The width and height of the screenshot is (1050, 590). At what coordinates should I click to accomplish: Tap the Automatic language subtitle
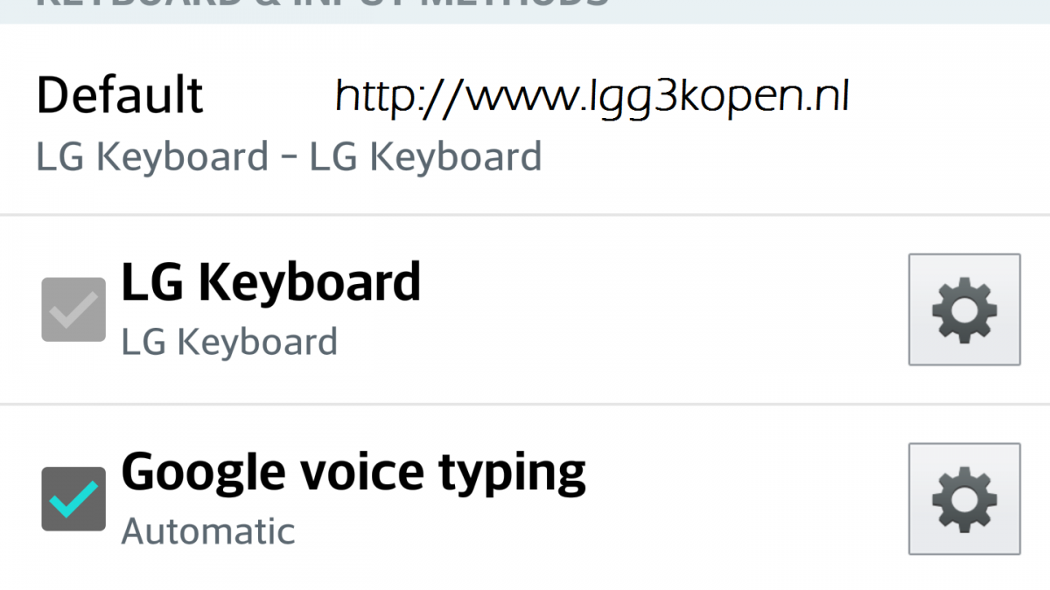207,531
